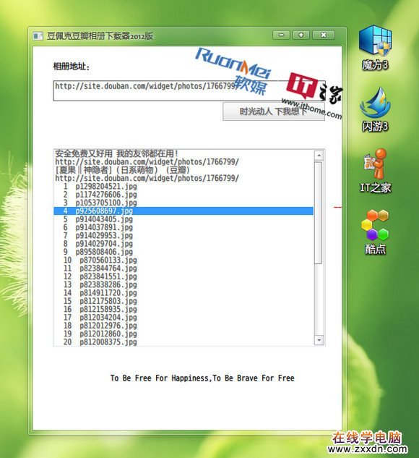Viewport: 419px width, 458px height.
Task: Open the 魔方3 desktop icon
Action: [375, 47]
